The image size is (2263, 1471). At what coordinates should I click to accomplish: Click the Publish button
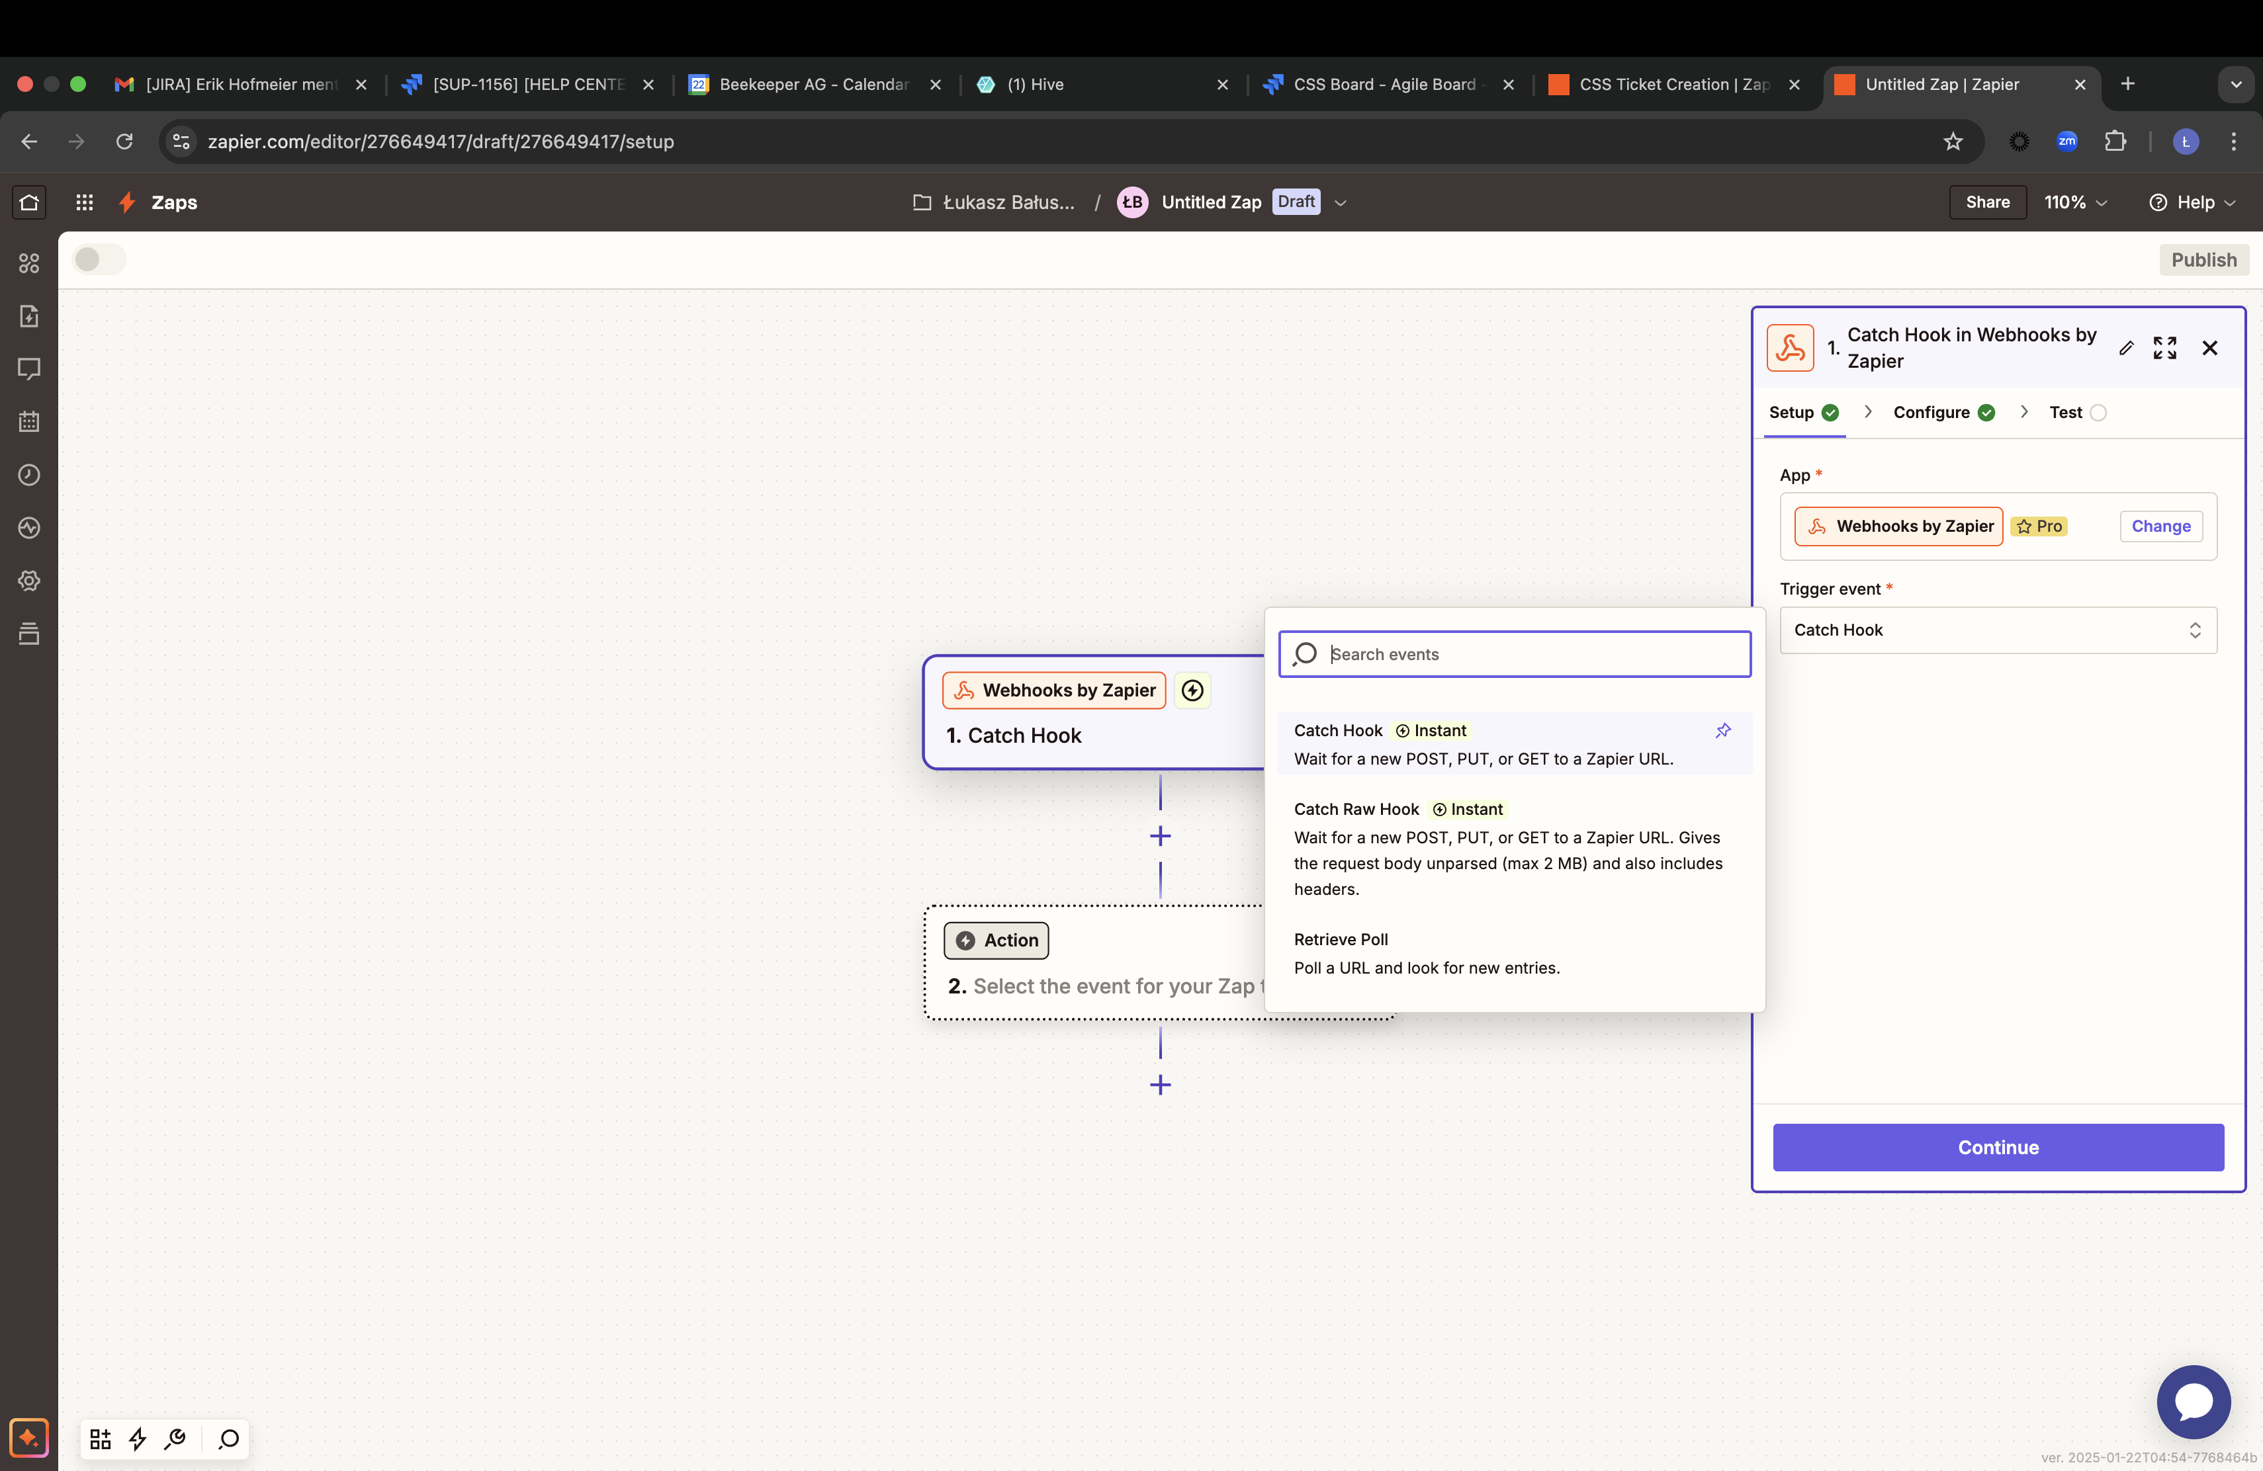(2203, 259)
